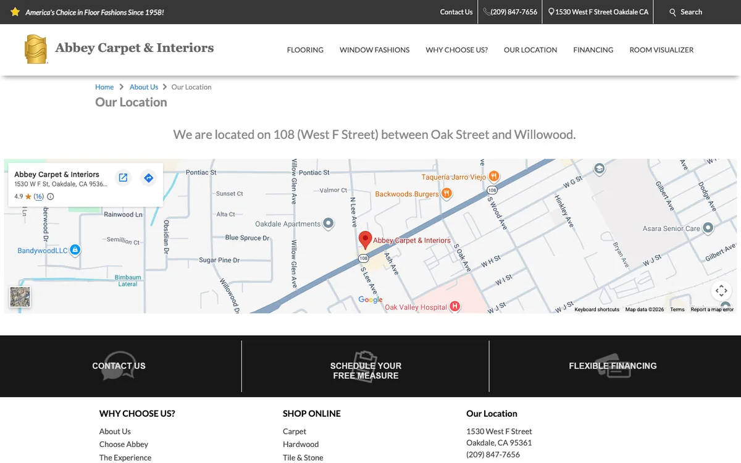The width and height of the screenshot is (741, 463).
Task: Click Oakdale Apartments map pin
Action: pos(329,223)
